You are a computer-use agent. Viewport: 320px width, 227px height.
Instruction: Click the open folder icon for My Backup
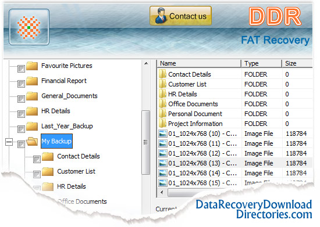click(32, 141)
